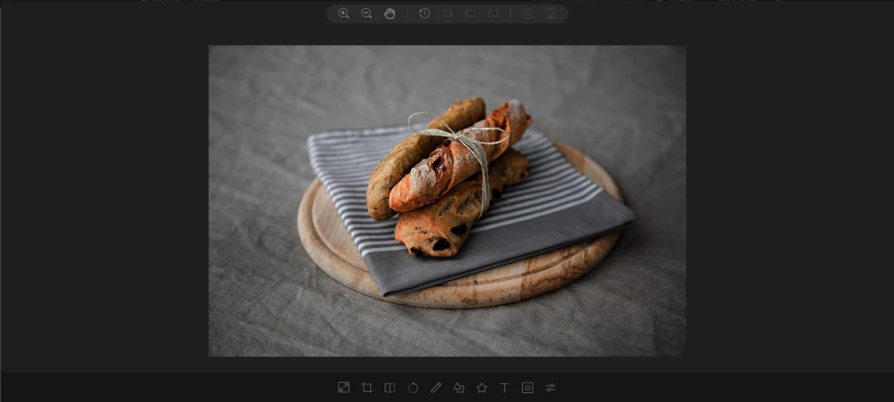Choose the Draw pencil tool
The height and width of the screenshot is (402, 894).
436,387
